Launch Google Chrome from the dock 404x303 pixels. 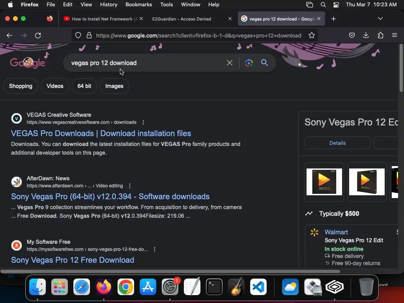point(126,287)
